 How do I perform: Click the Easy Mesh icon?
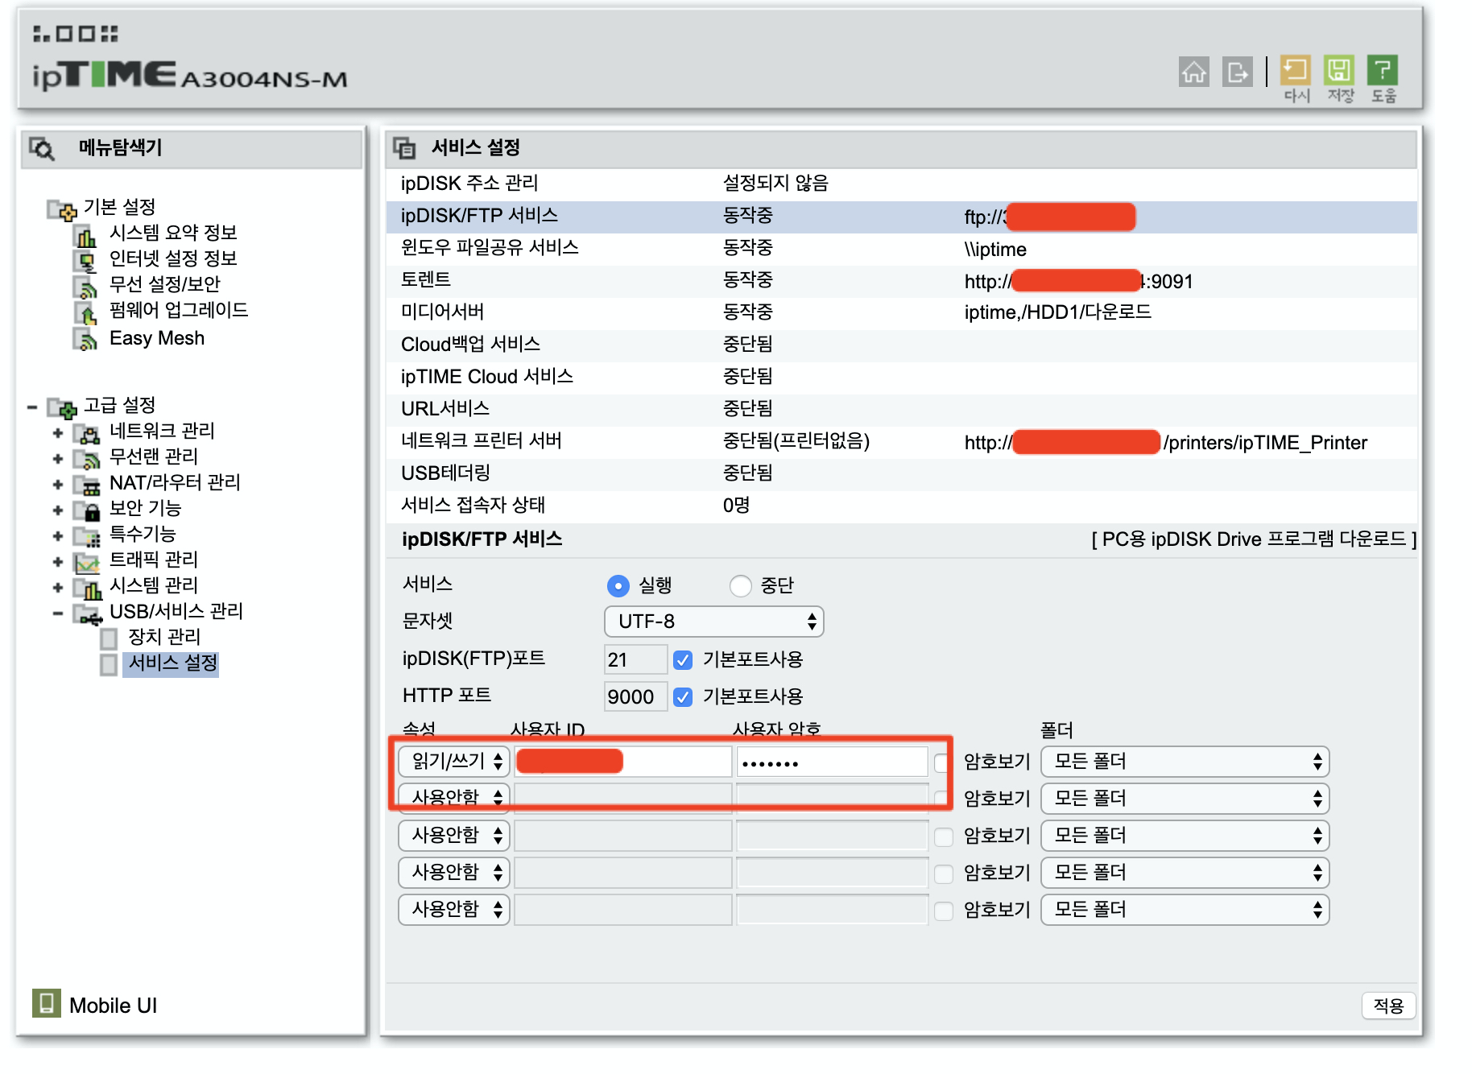tap(86, 339)
